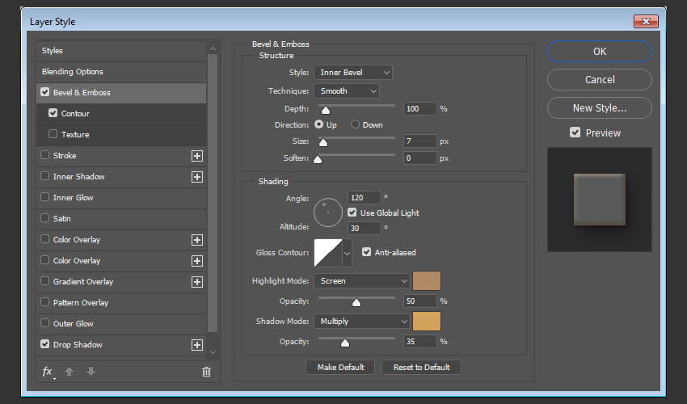Select the Down direction radio button
Screen dimensions: 687x404
[x=355, y=125]
